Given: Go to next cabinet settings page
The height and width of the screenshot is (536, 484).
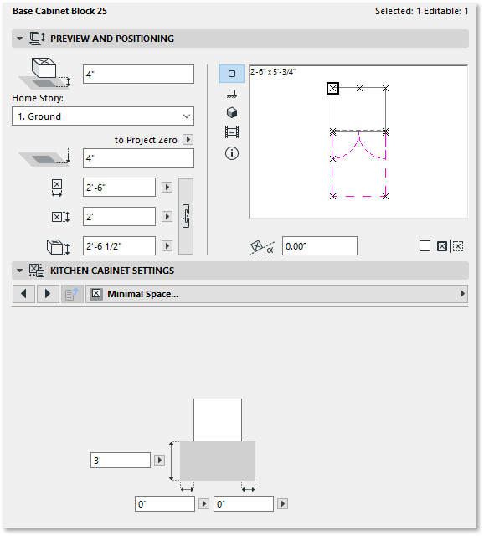Looking at the screenshot, I should (48, 294).
